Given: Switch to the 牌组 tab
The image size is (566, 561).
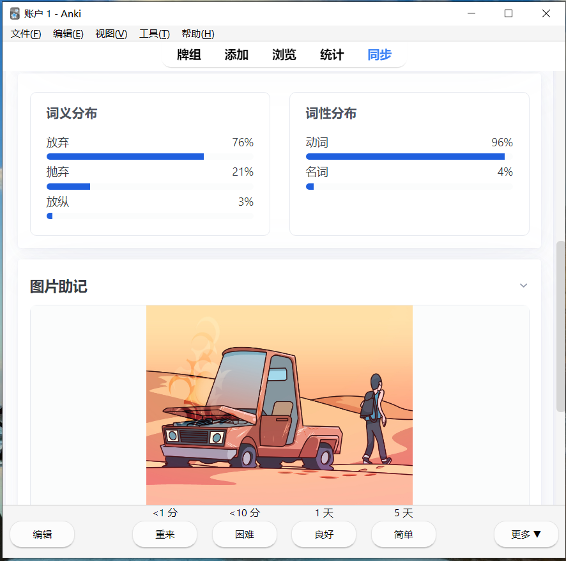Looking at the screenshot, I should pos(189,55).
